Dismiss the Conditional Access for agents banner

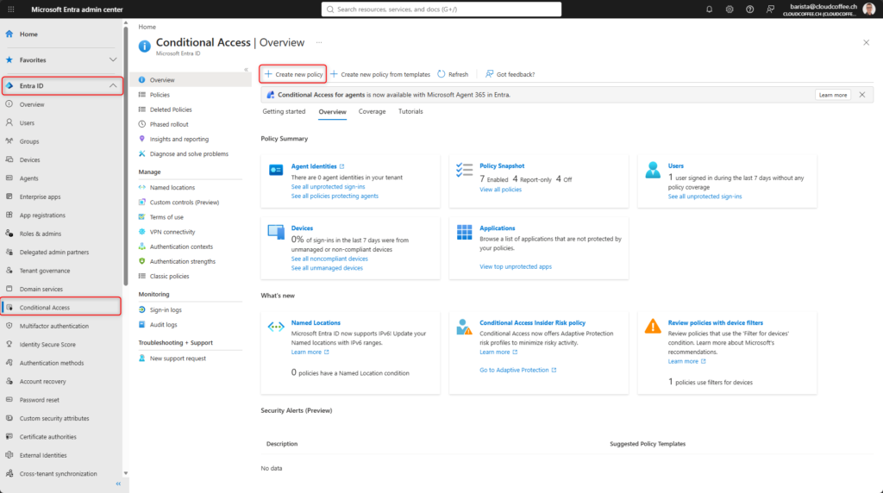coord(862,95)
